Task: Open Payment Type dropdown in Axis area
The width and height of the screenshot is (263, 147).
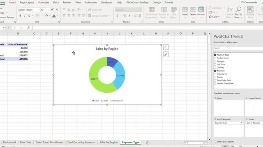Action: 241,123
